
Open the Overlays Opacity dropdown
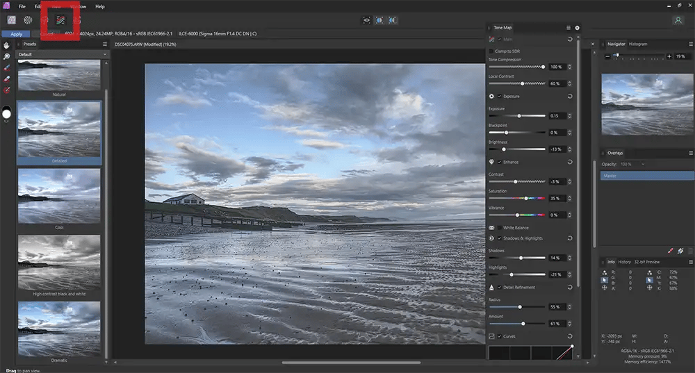pyautogui.click(x=632, y=165)
